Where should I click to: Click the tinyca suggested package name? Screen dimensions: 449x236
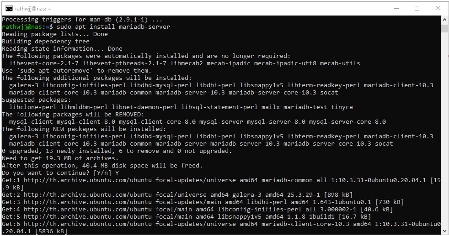(342, 107)
